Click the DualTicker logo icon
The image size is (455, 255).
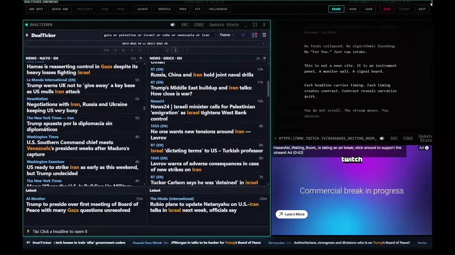[27, 35]
